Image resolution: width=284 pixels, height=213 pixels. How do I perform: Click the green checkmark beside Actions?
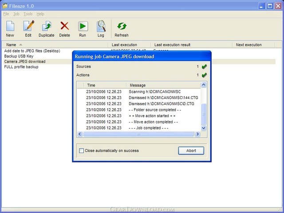(204, 75)
